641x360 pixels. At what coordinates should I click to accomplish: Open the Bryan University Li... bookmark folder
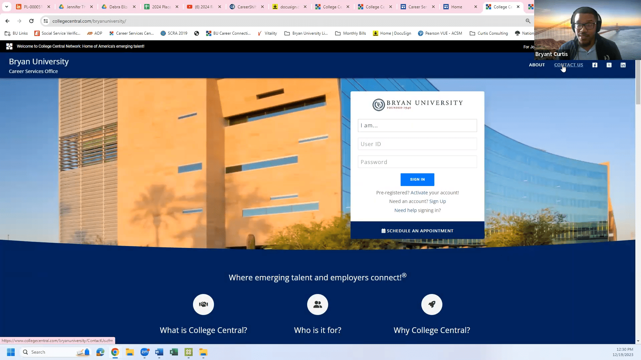pyautogui.click(x=306, y=33)
